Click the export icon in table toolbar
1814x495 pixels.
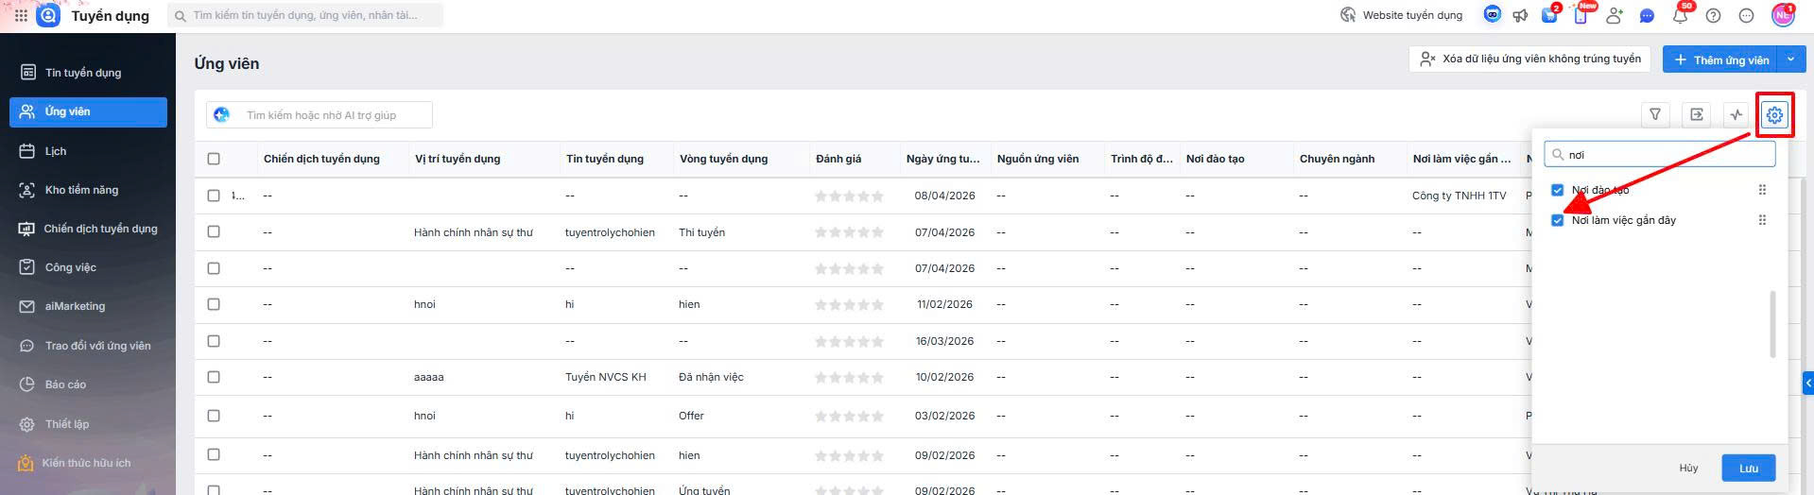click(x=1697, y=114)
